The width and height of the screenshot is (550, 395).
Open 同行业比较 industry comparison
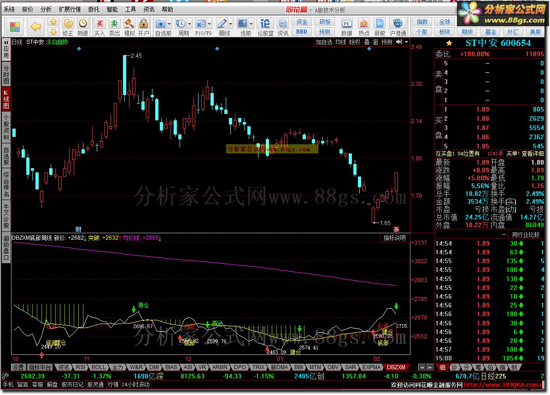526,235
